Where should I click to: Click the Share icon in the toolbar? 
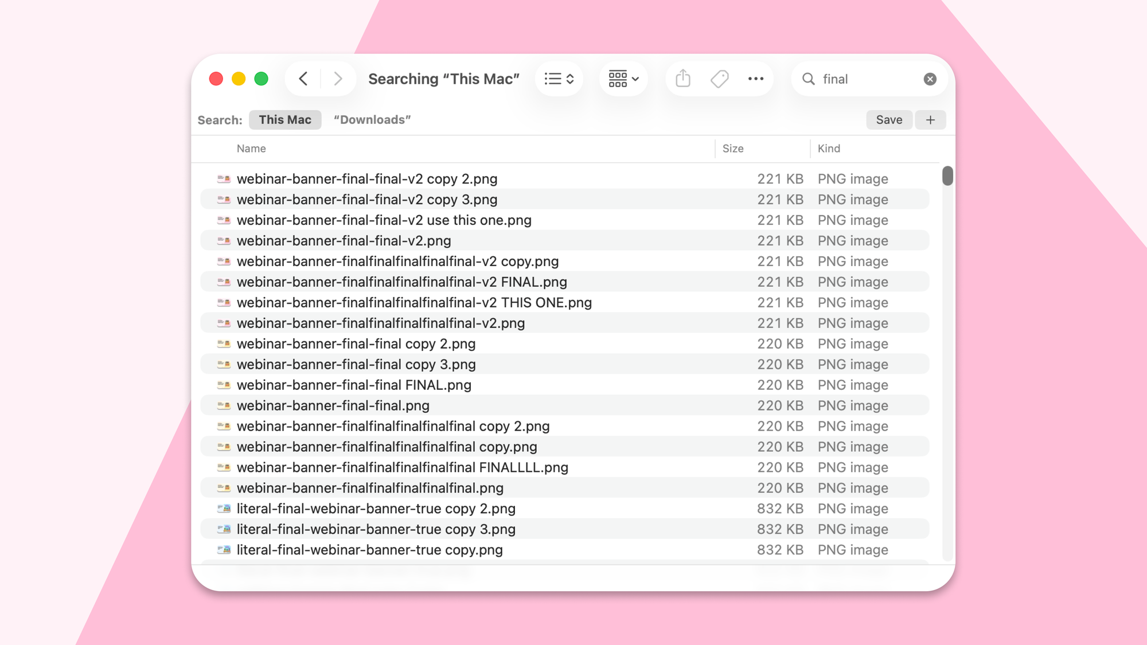682,79
